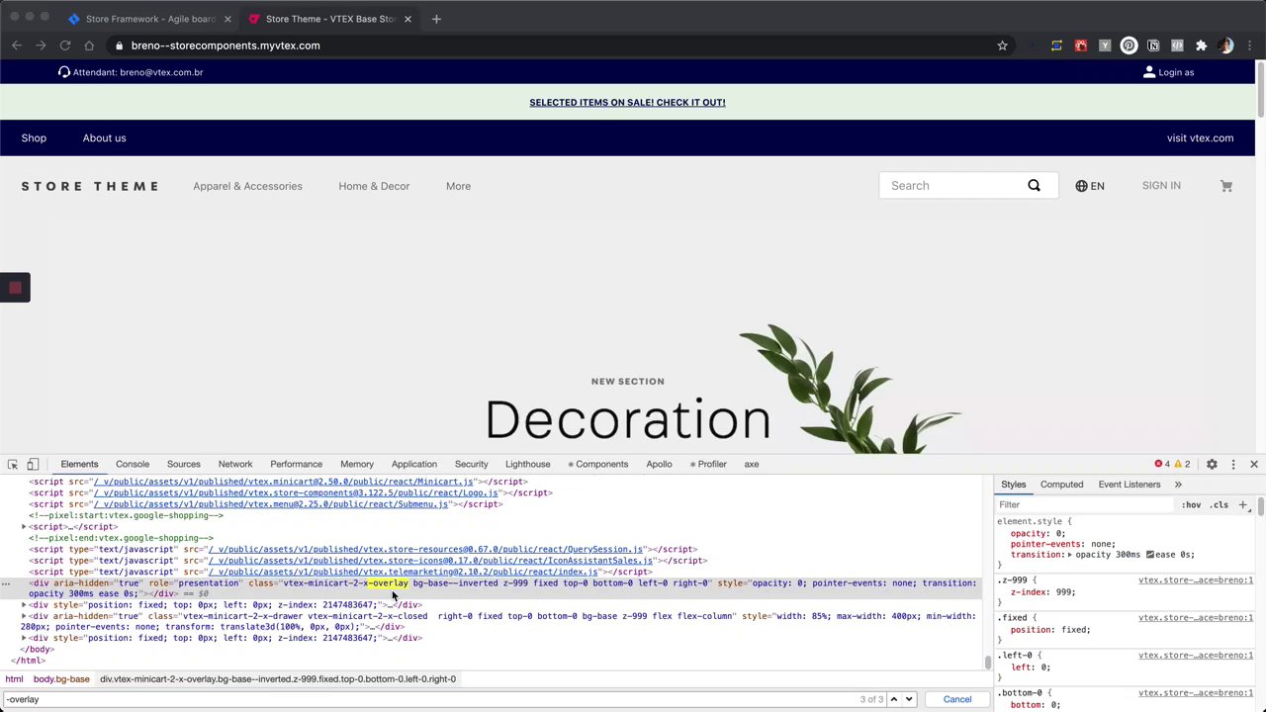
Task: Switch to the Console tab
Action: 133,464
